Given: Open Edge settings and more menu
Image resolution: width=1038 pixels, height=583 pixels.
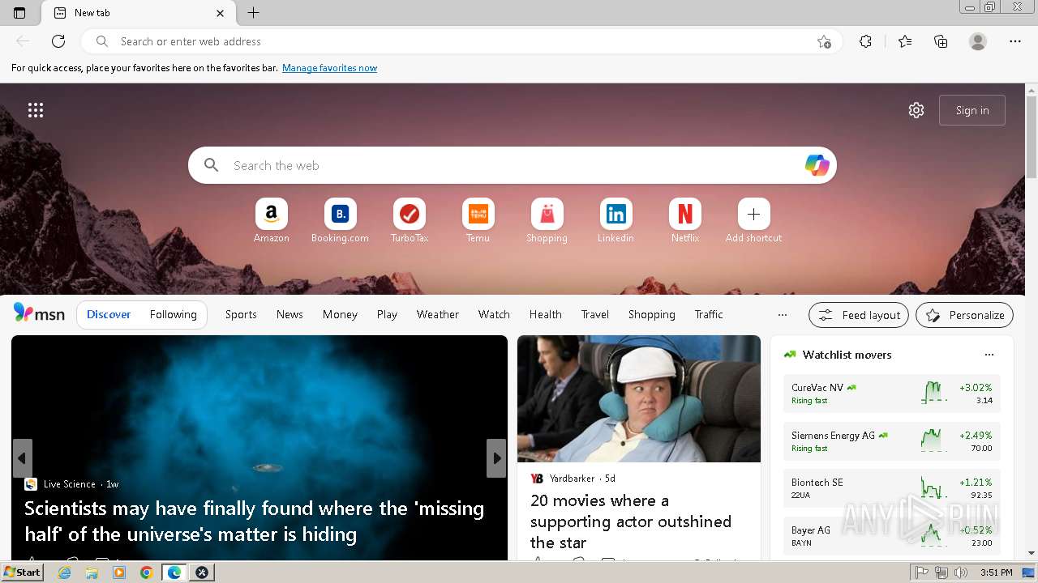Looking at the screenshot, I should pos(1015,41).
